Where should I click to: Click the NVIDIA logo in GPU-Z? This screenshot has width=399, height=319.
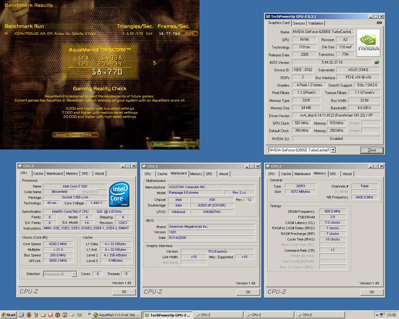click(x=368, y=43)
